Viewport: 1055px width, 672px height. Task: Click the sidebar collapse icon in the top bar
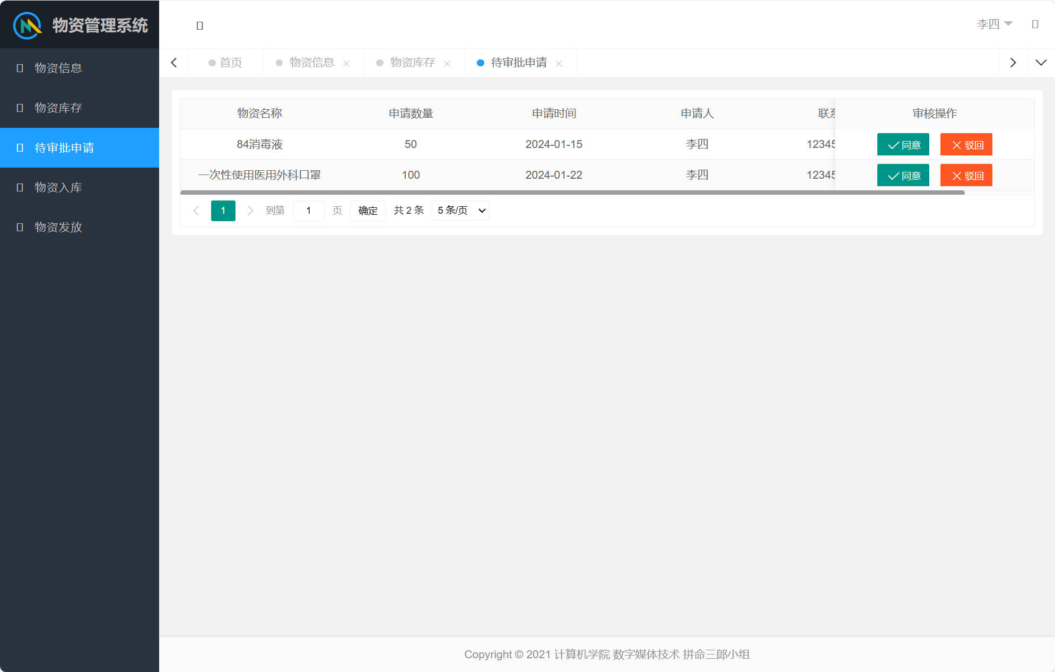click(200, 24)
